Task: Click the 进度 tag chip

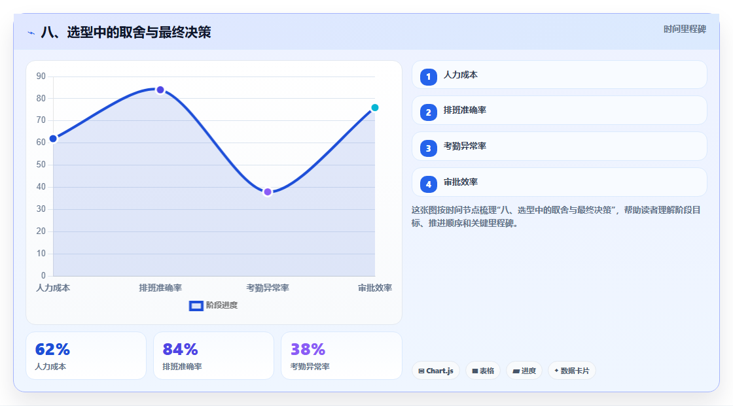Action: click(x=524, y=371)
